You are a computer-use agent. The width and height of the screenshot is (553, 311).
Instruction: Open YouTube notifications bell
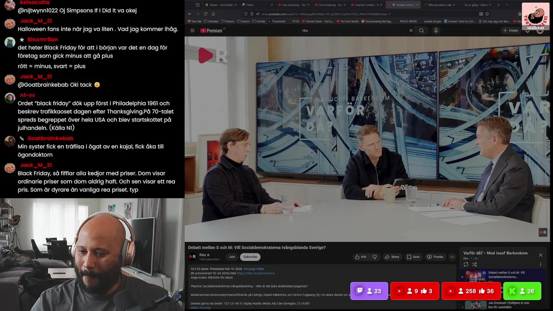pyautogui.click(x=528, y=31)
